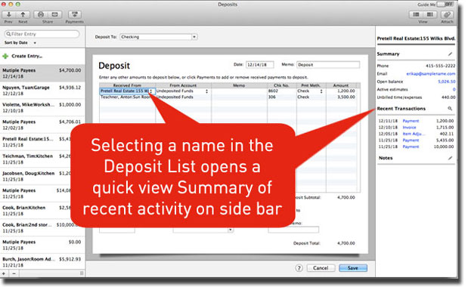This screenshot has width=468, height=287.
Task: Click minus button under deposit list
Action: [14, 273]
